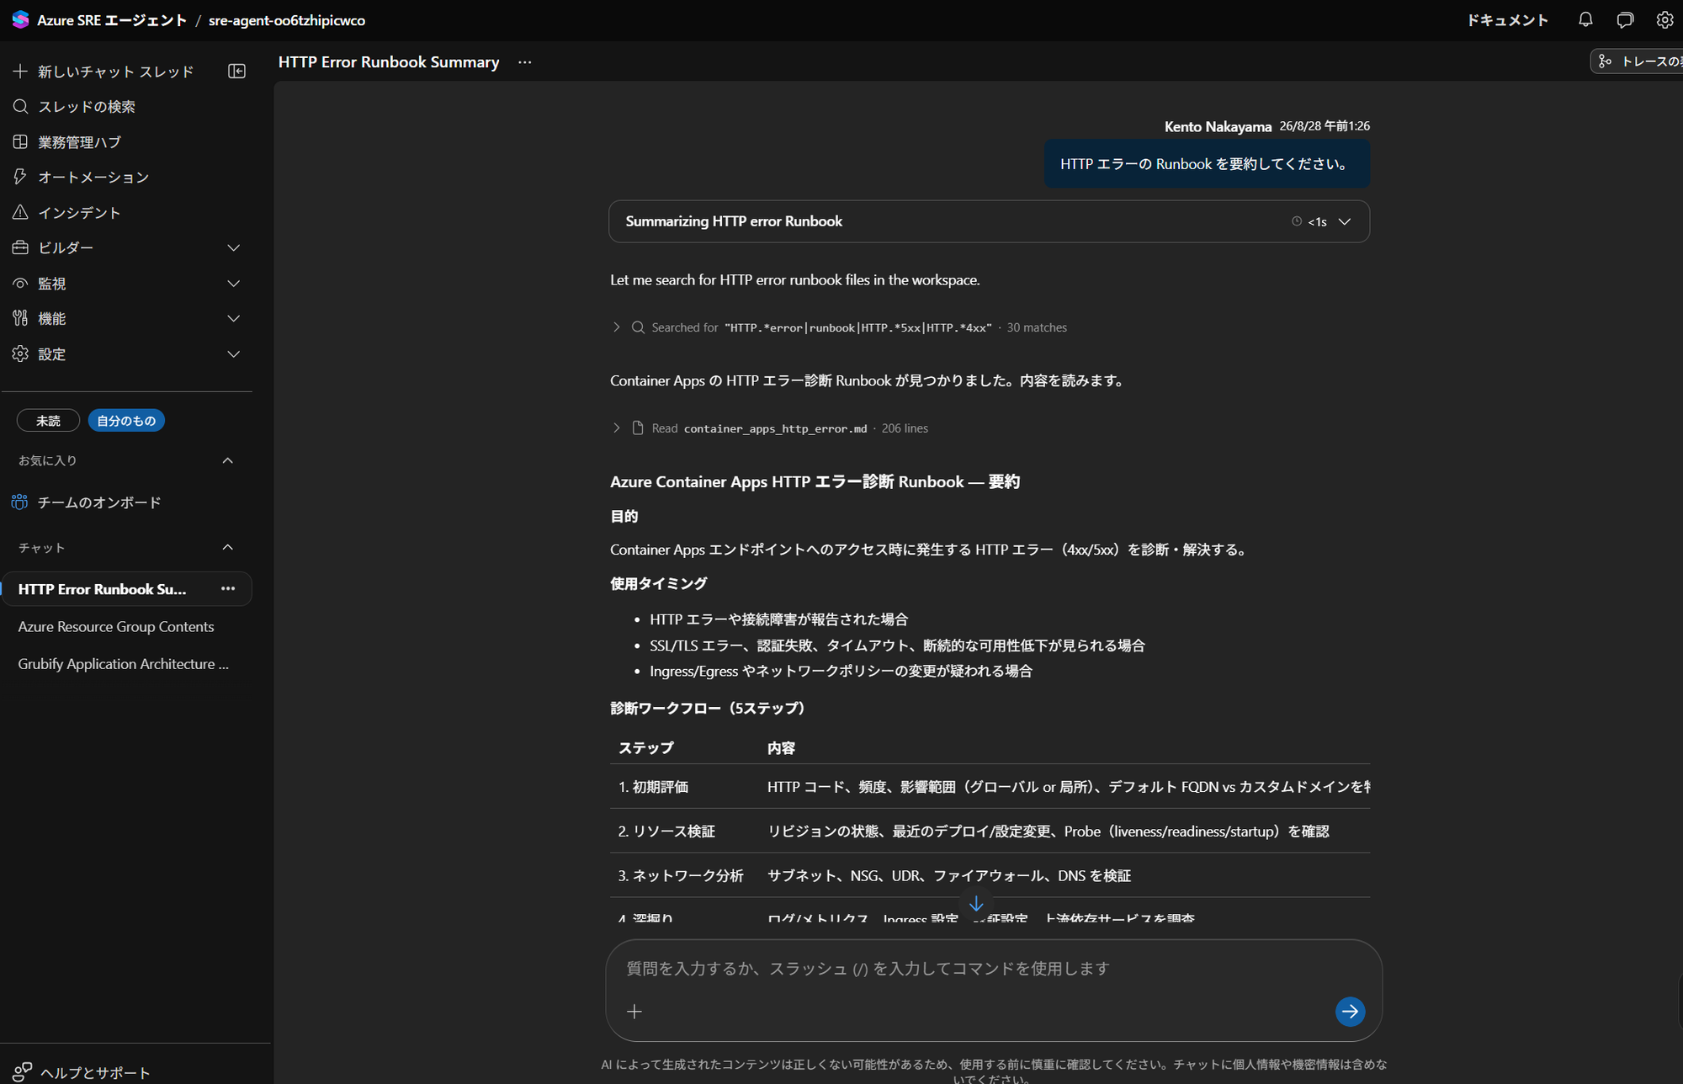The height and width of the screenshot is (1084, 1683).
Task: Expand the 機能 section chevron
Action: 234,318
